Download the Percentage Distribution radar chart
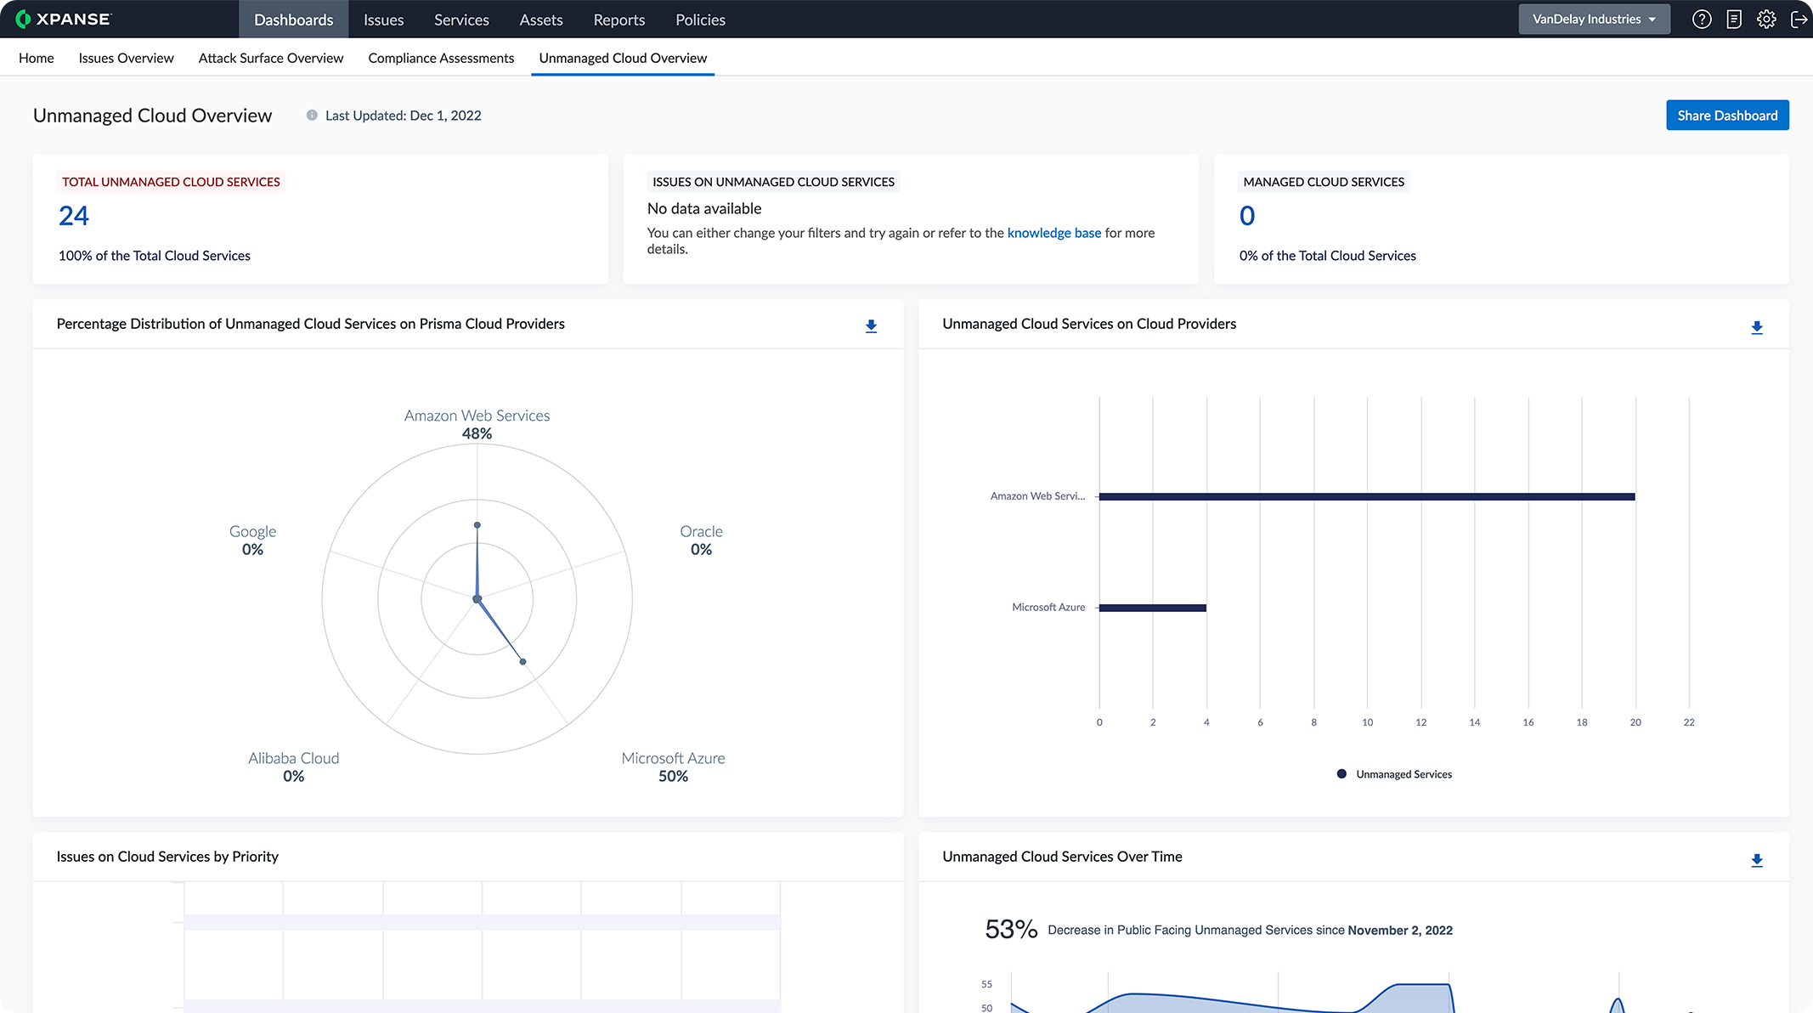This screenshot has height=1013, width=1813. point(871,326)
